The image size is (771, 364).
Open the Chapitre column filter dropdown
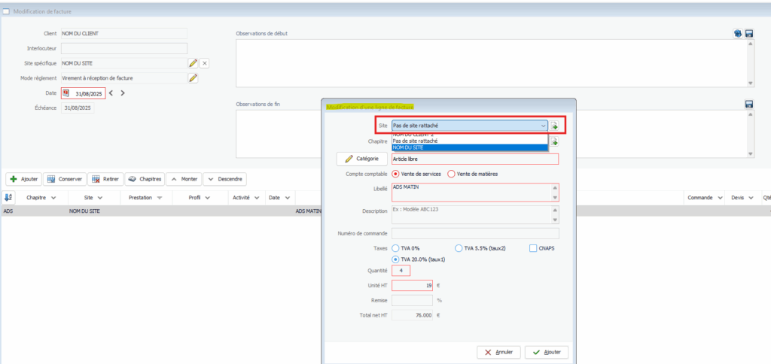(53, 198)
